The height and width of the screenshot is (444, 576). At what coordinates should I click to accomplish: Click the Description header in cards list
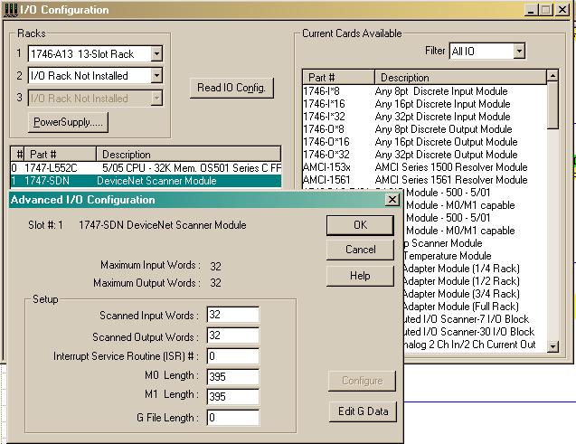point(460,78)
